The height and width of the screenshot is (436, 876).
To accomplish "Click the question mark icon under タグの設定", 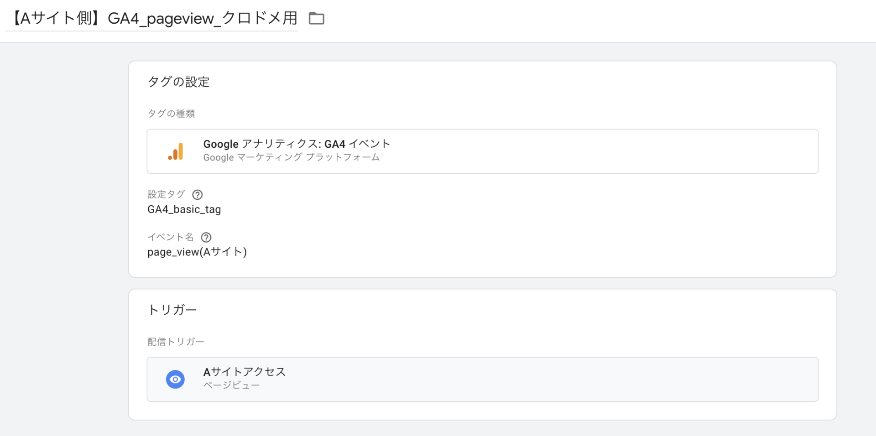I will point(198,195).
